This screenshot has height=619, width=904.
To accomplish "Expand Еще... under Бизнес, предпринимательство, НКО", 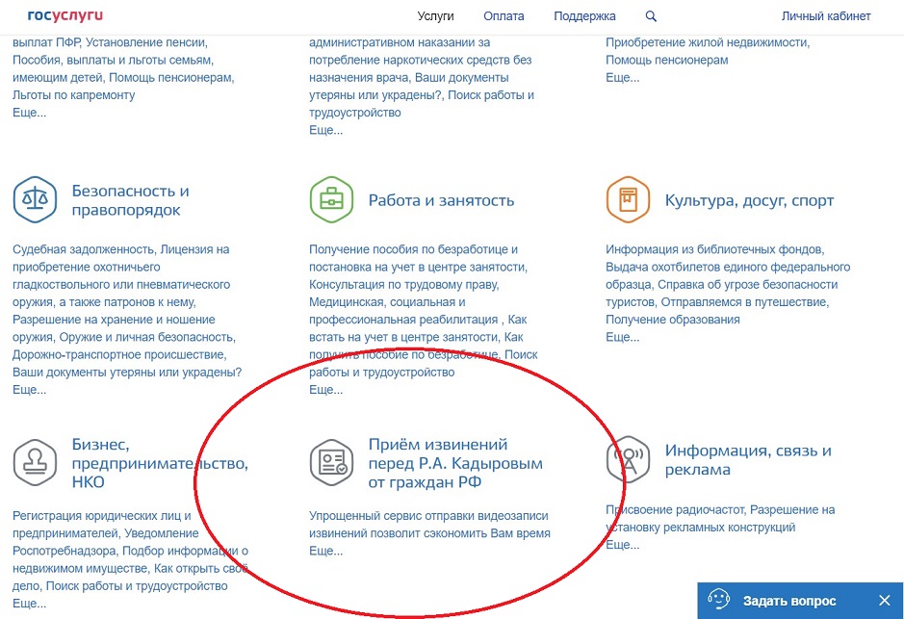I will tap(30, 604).
